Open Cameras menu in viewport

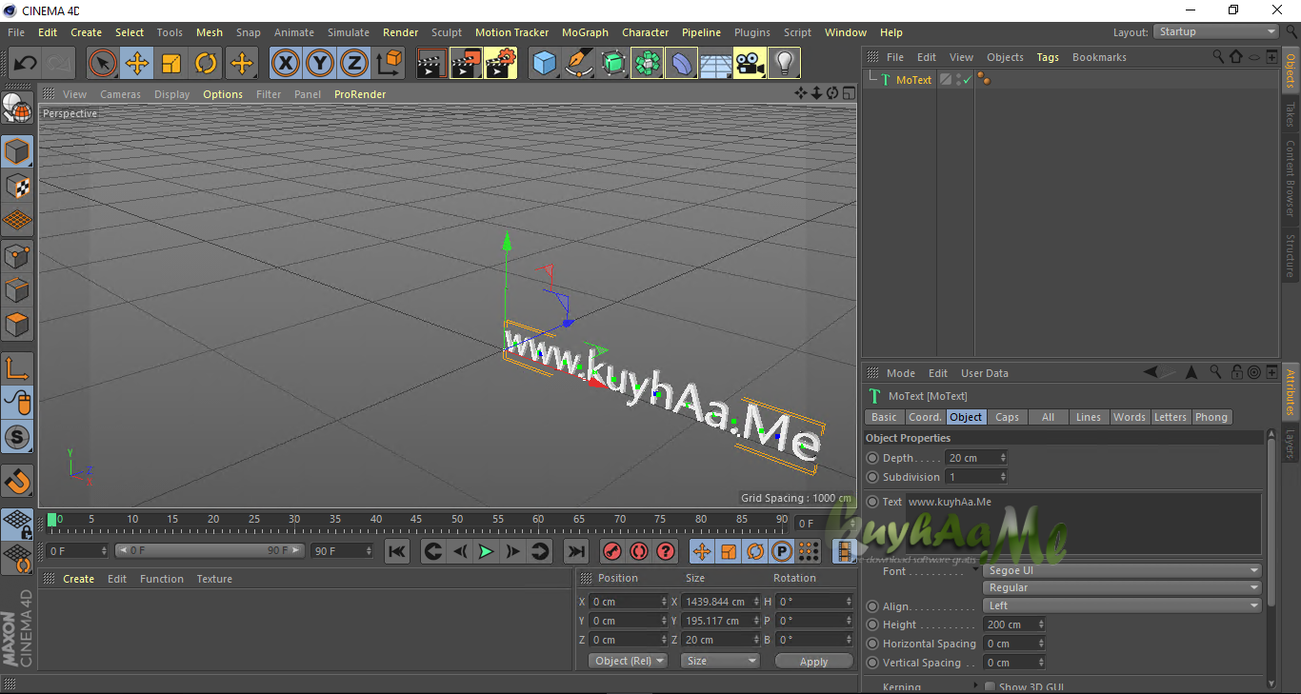point(120,94)
